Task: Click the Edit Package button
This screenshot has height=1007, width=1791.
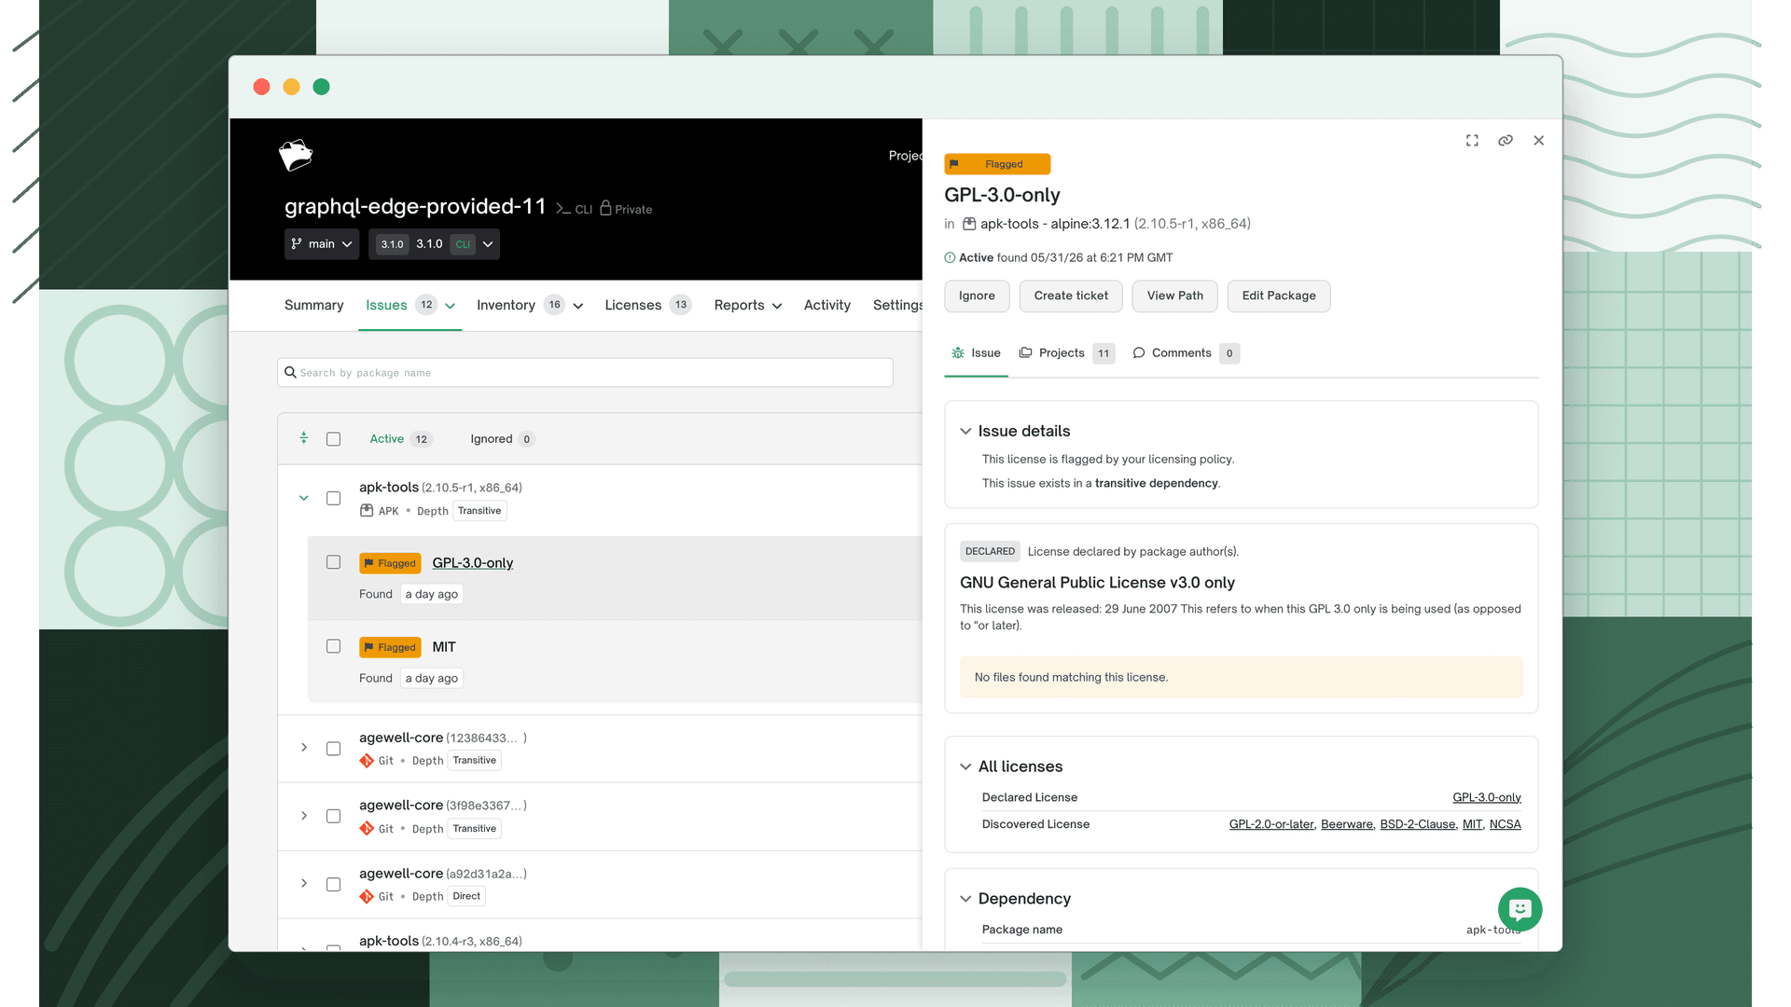Action: 1279,296
